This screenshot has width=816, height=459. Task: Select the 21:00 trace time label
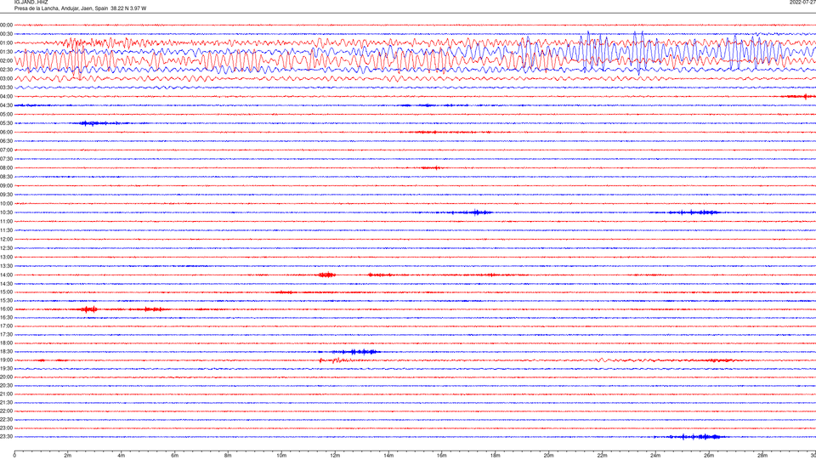6,394
